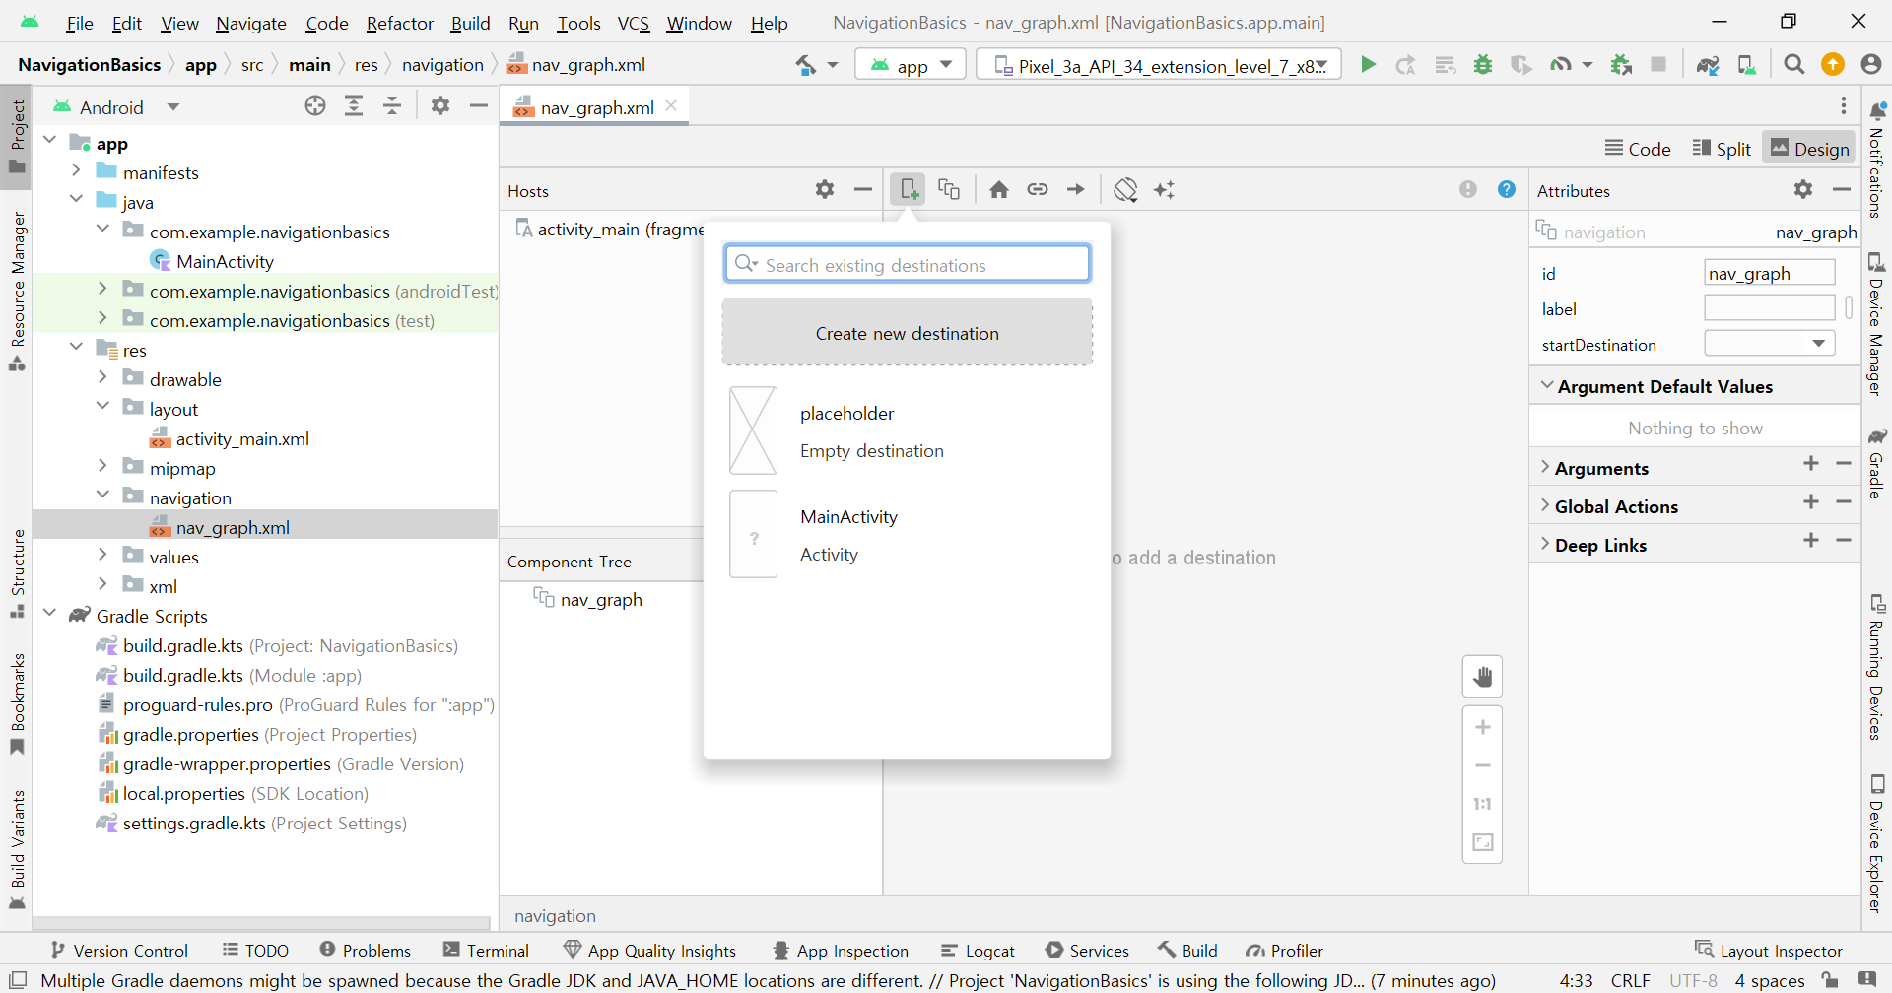
Task: Toggle the Structure tool window
Action: coord(17,573)
